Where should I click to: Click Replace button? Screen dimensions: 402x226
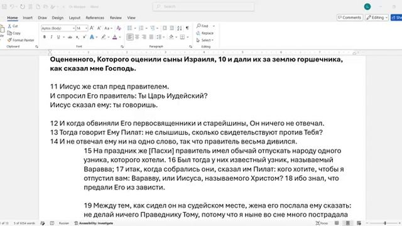(205, 33)
